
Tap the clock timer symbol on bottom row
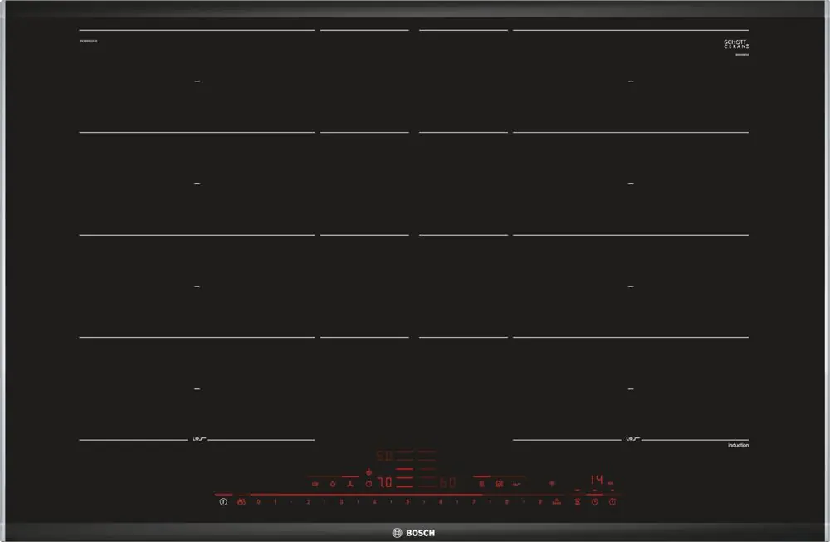coord(595,502)
